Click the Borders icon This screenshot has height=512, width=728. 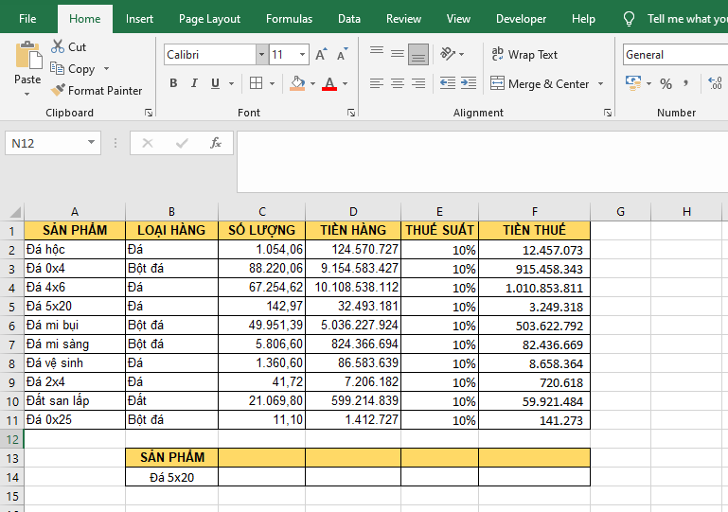click(x=256, y=83)
